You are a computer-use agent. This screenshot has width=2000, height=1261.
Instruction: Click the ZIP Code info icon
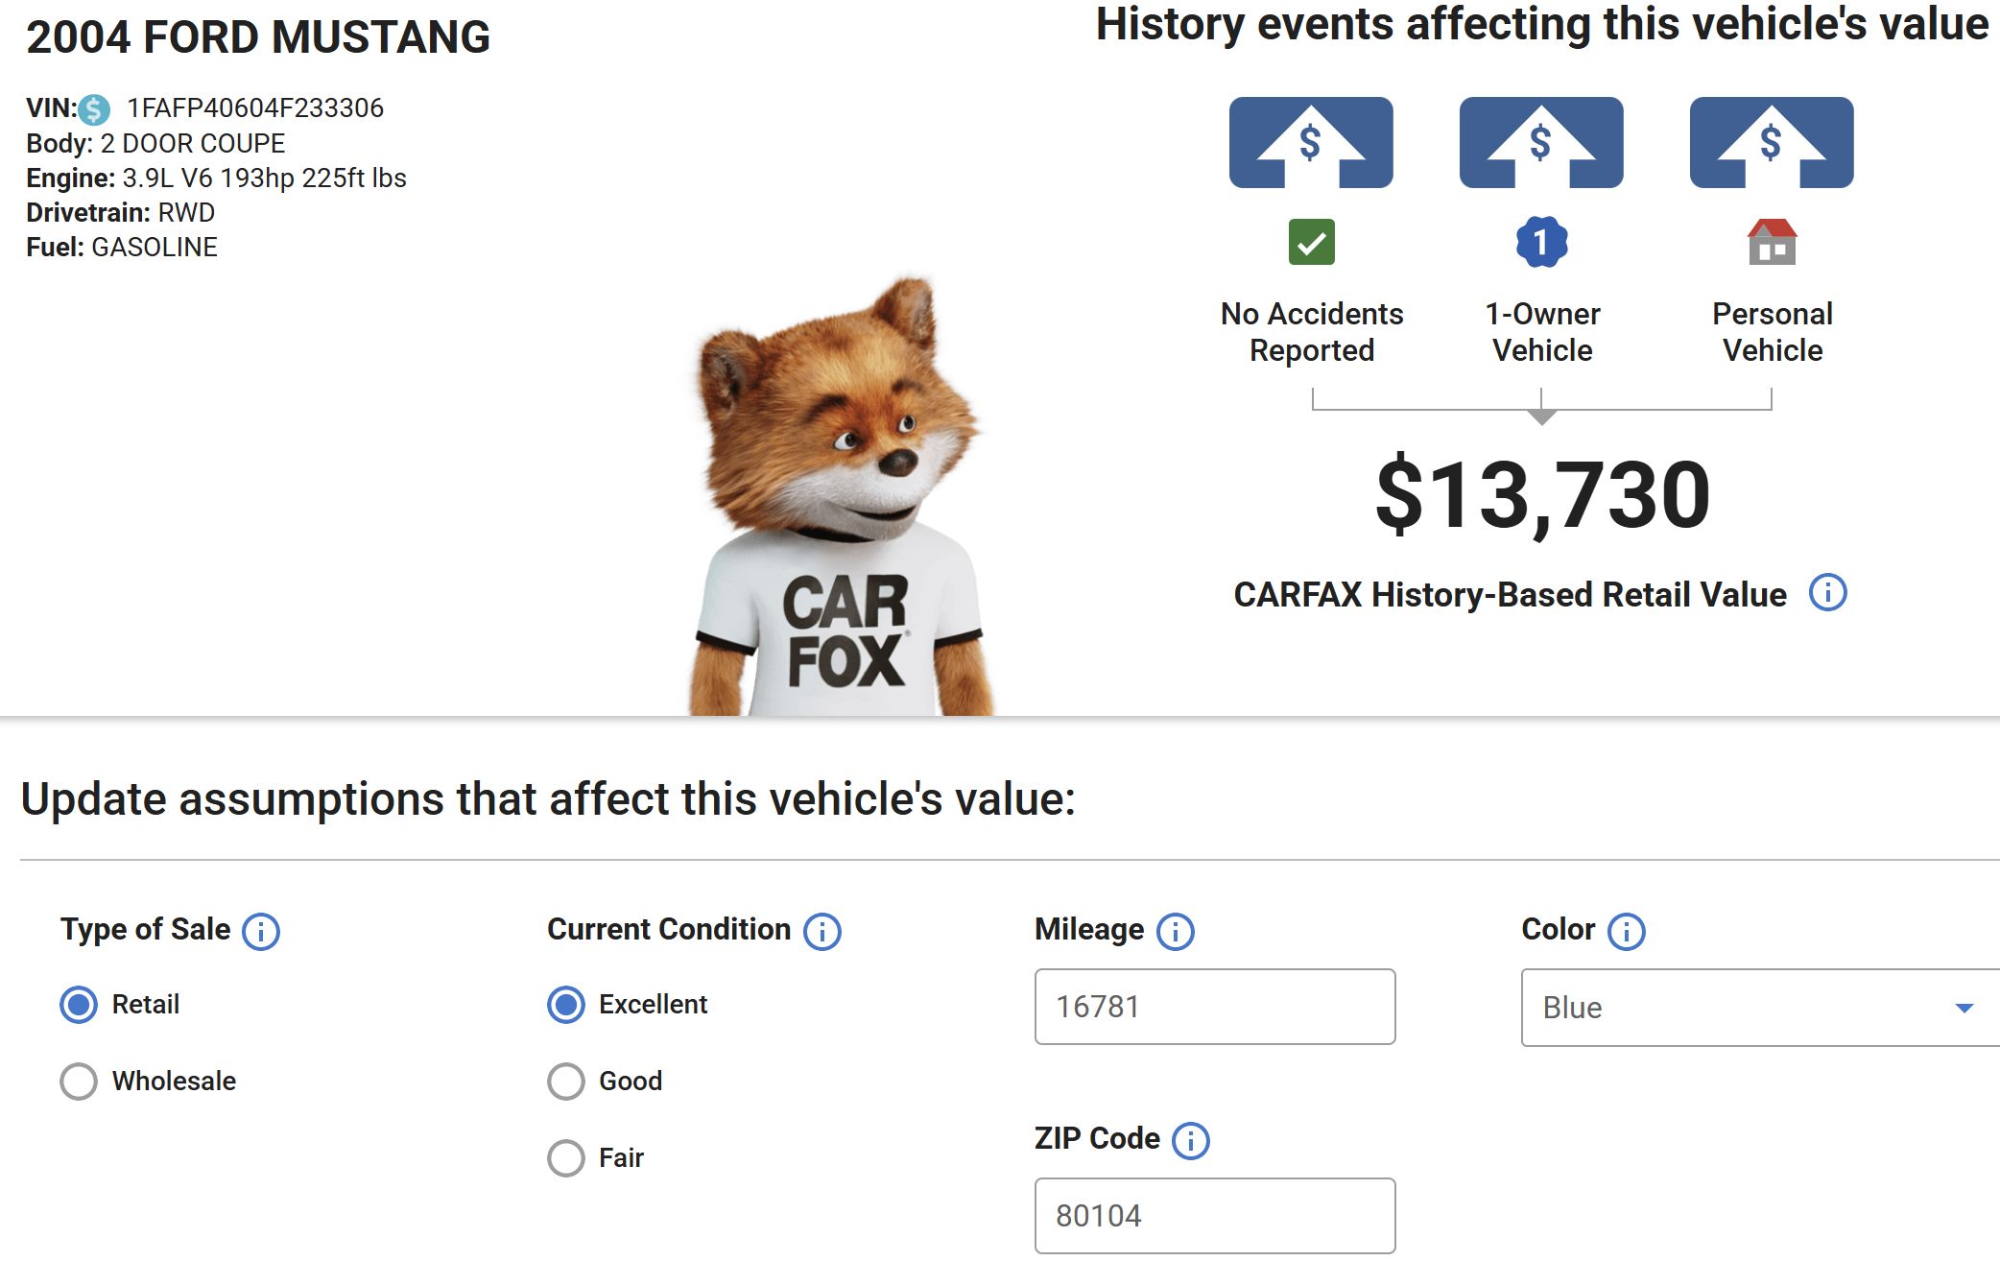coord(1191,1140)
